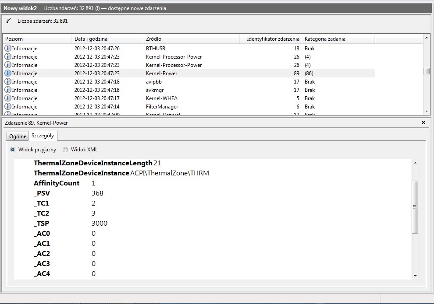Open the Szczegóły tab
Screen dimensions: 434x304
[43, 136]
